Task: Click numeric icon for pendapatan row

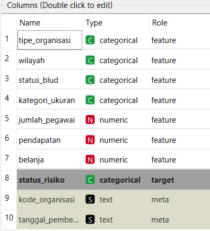Action: [90, 140]
